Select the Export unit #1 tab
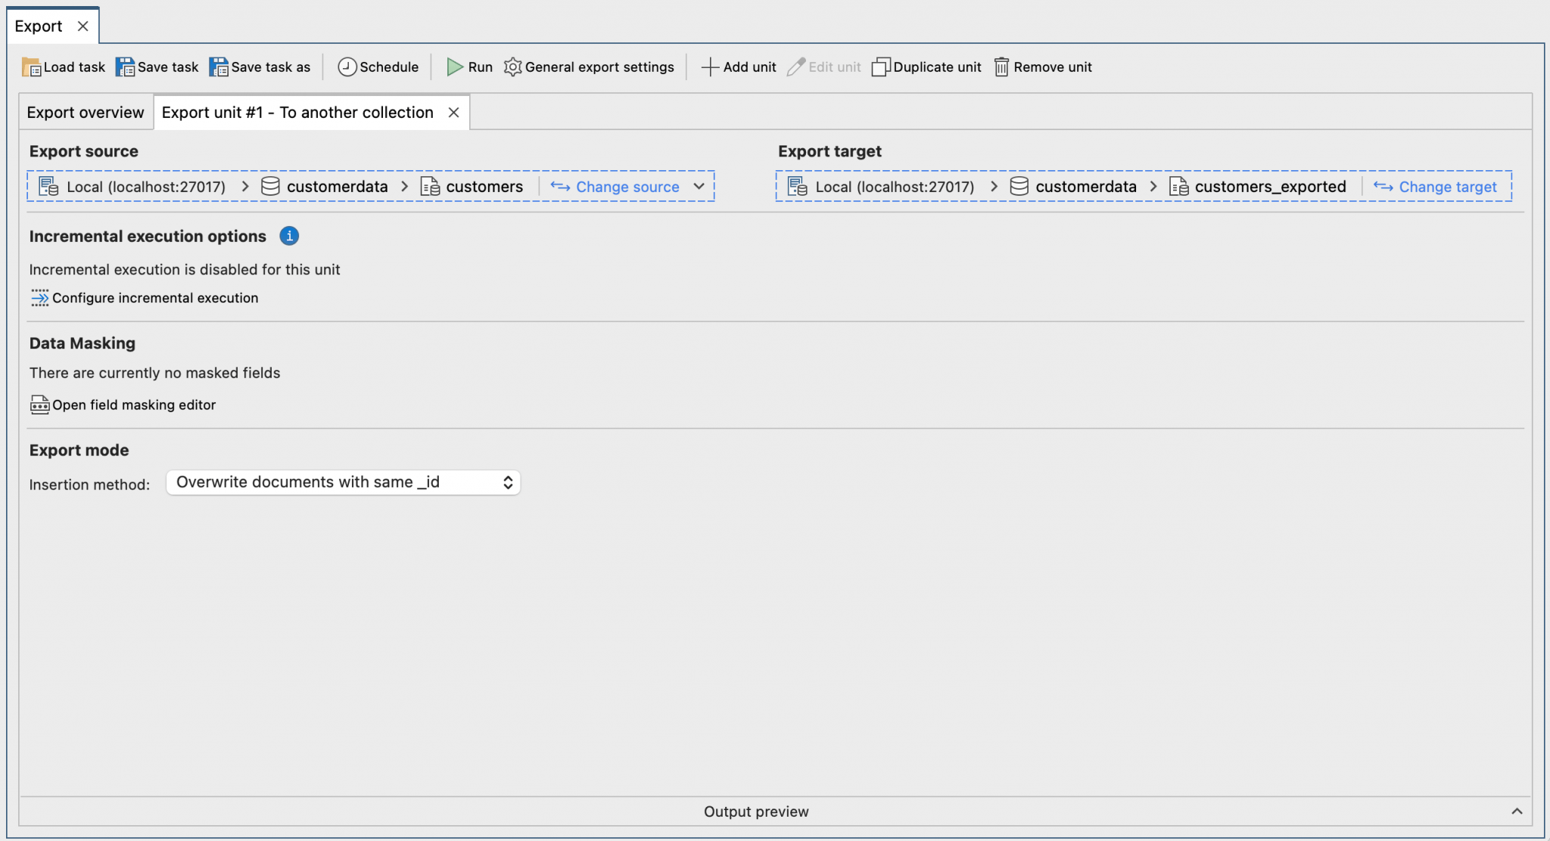Screen dimensions: 1550x841 point(297,113)
